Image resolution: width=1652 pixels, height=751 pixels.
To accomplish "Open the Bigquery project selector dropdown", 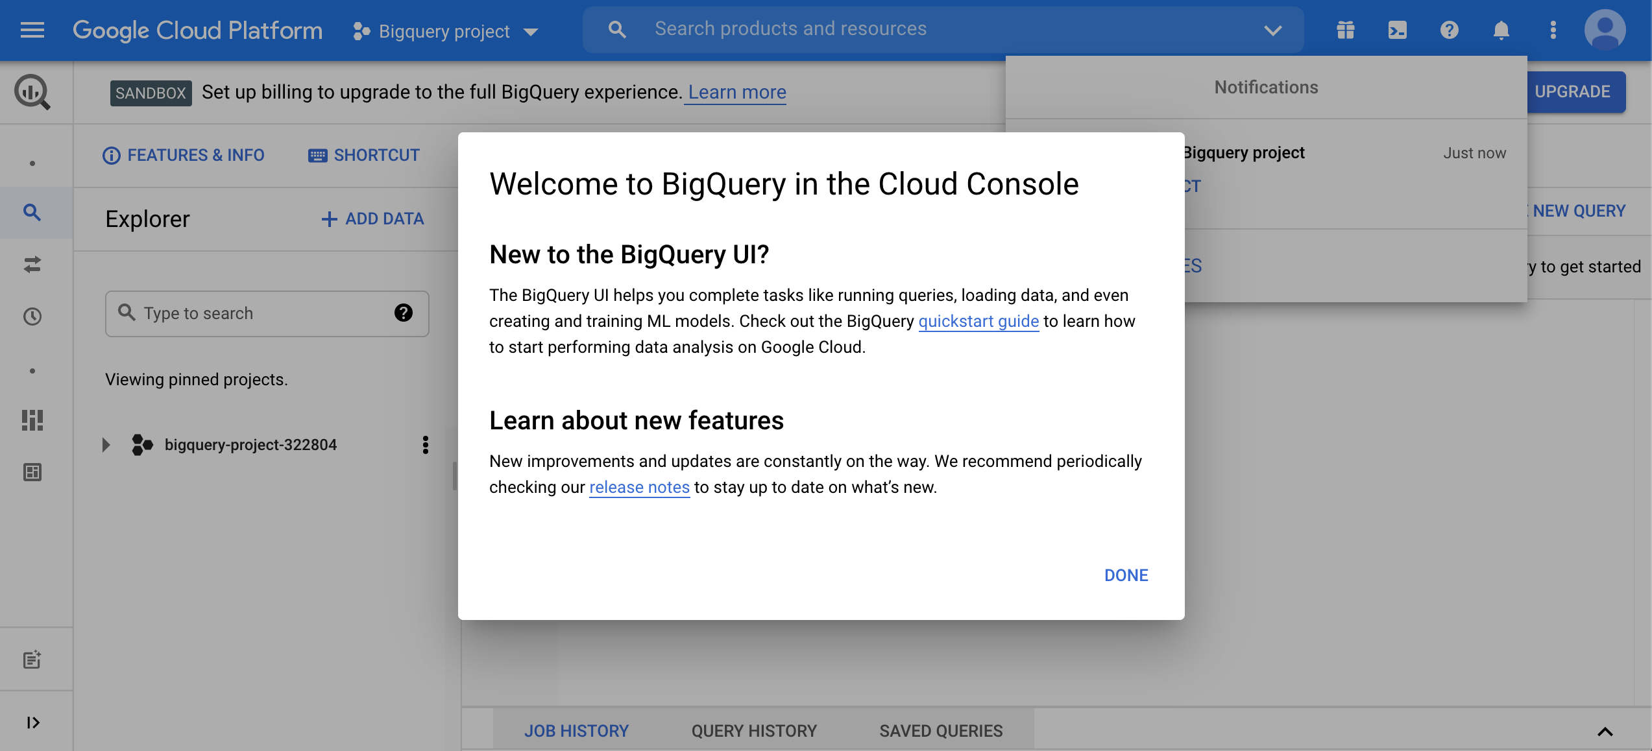I will pyautogui.click(x=445, y=31).
